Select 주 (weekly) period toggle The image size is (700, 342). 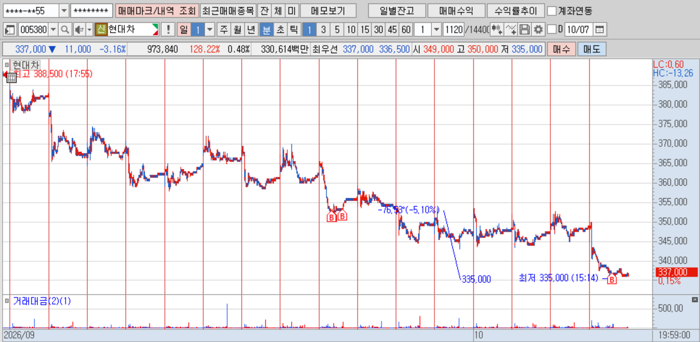click(x=224, y=29)
